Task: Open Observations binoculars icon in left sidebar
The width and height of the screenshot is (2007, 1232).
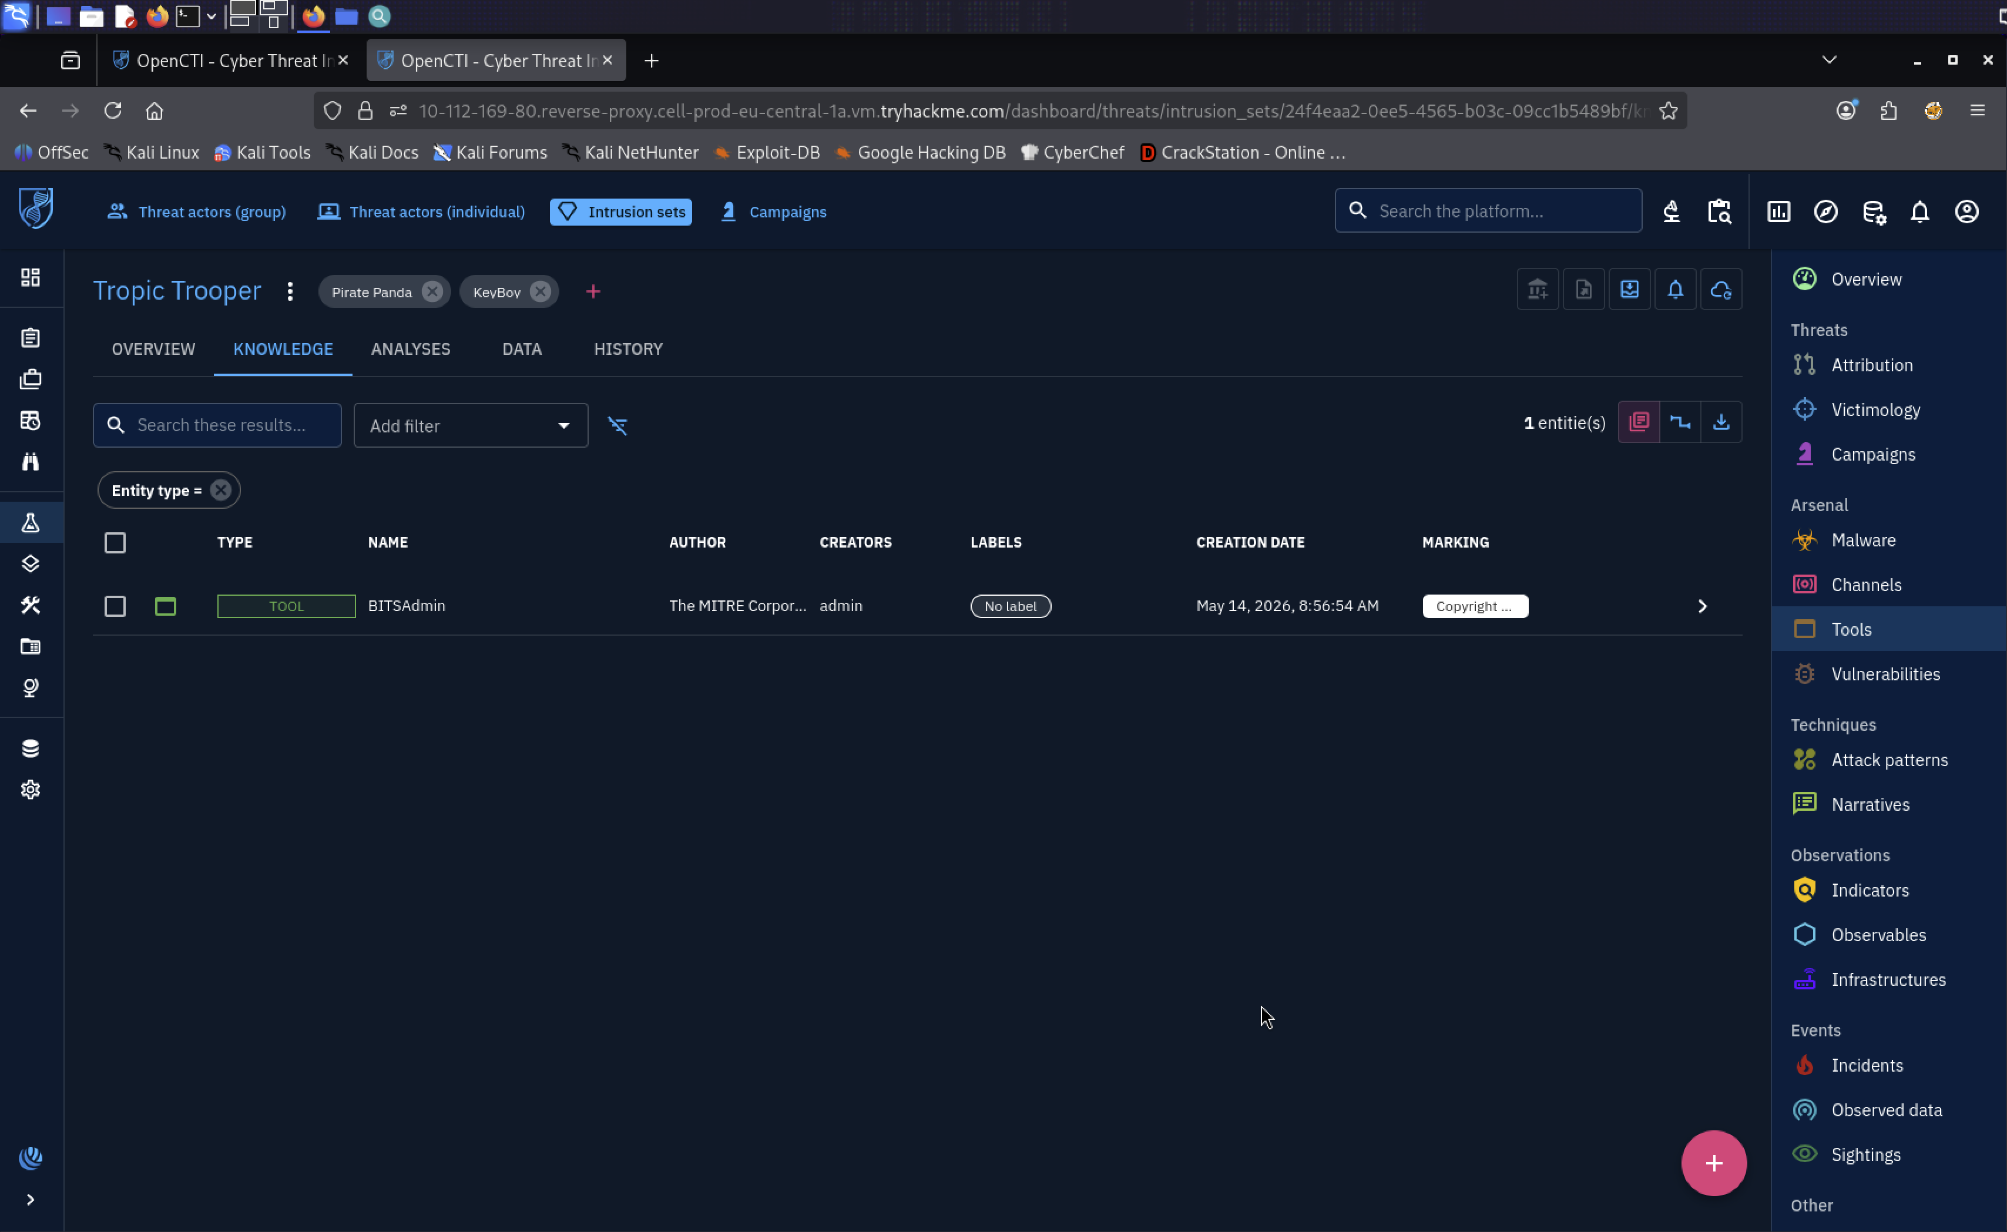Action: coord(31,462)
